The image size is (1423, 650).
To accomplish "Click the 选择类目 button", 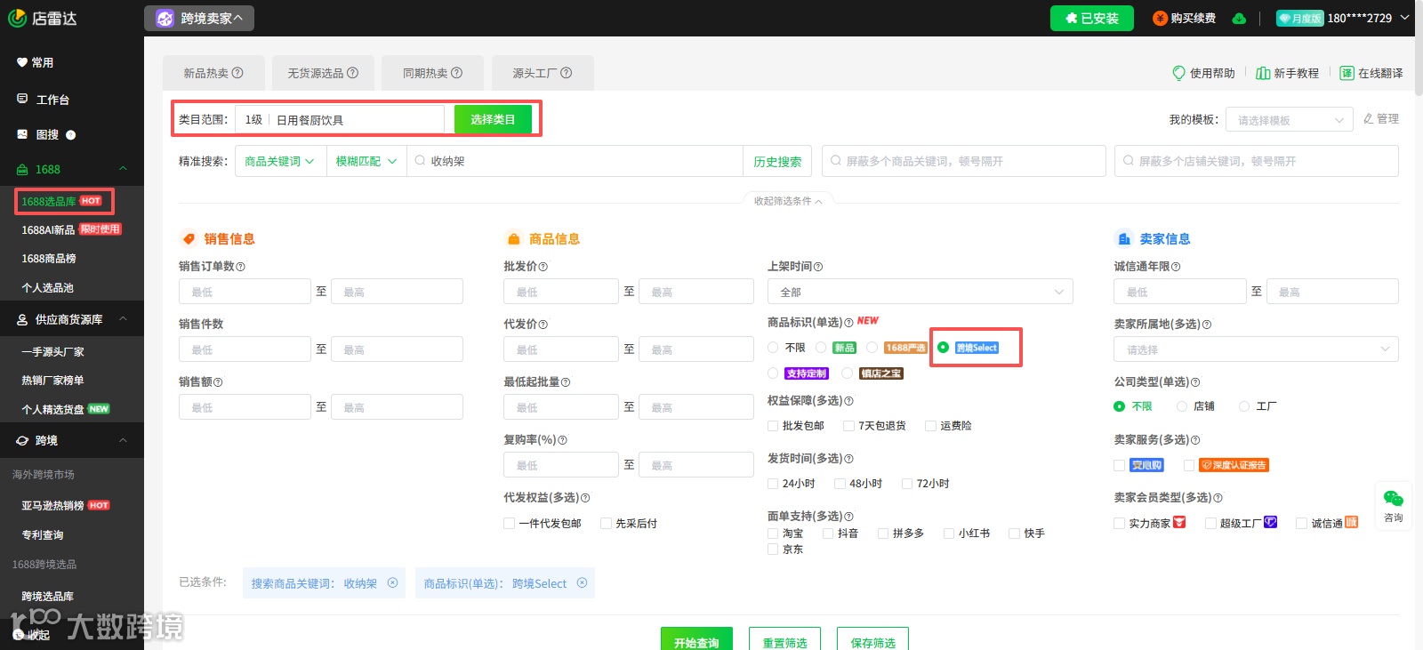I will pyautogui.click(x=493, y=119).
